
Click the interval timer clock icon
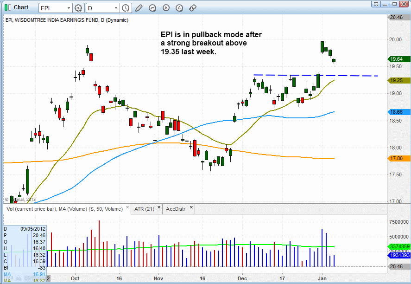[x=126, y=7]
